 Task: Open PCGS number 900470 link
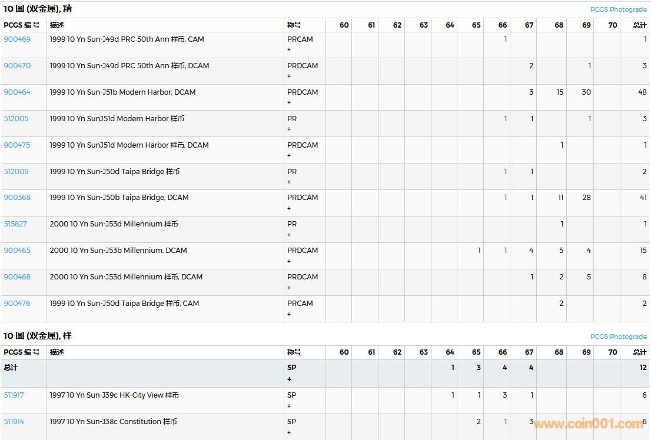pyautogui.click(x=17, y=66)
